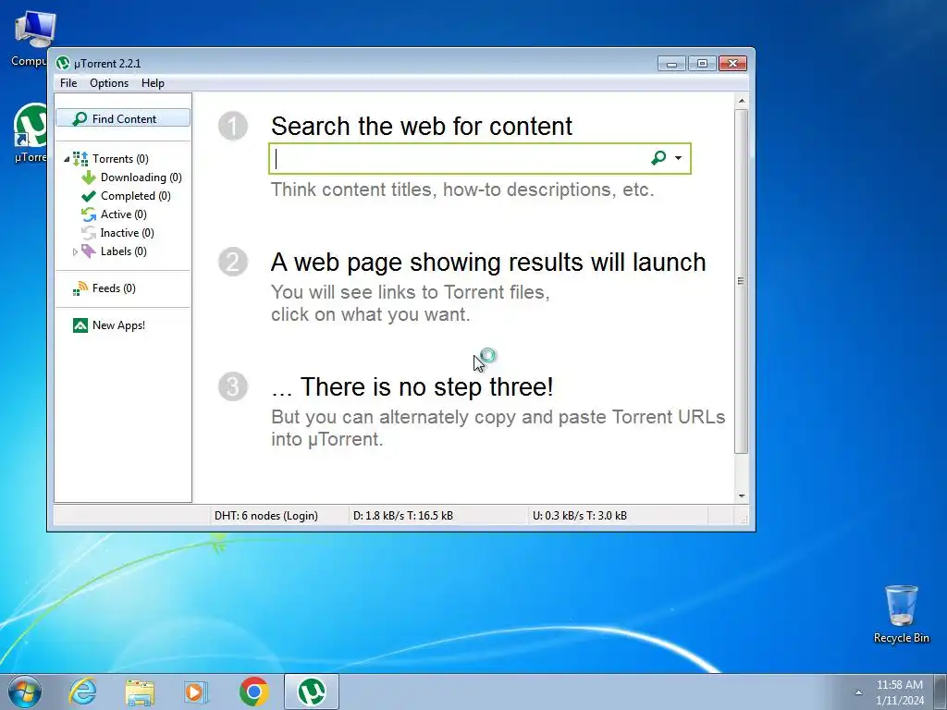Click the New Apps icon
Screen dimensions: 947x710
(x=80, y=325)
